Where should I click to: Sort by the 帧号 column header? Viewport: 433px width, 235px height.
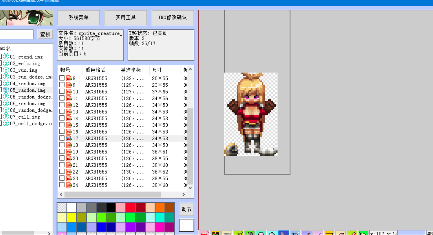(70, 70)
